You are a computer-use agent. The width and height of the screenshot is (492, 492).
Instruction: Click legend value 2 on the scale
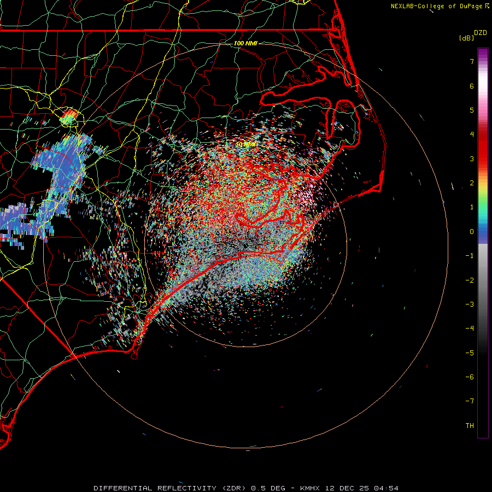pos(472,183)
